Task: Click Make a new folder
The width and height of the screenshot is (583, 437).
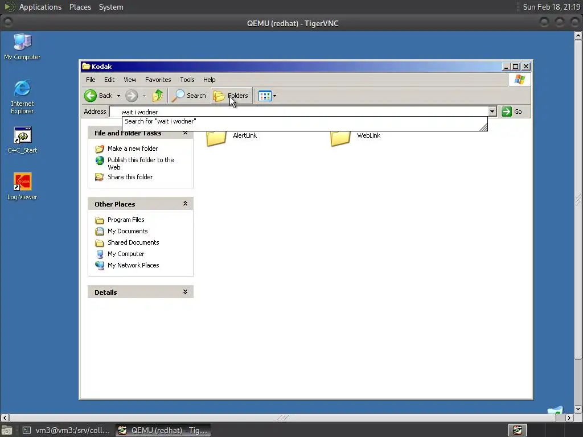Action: point(132,149)
